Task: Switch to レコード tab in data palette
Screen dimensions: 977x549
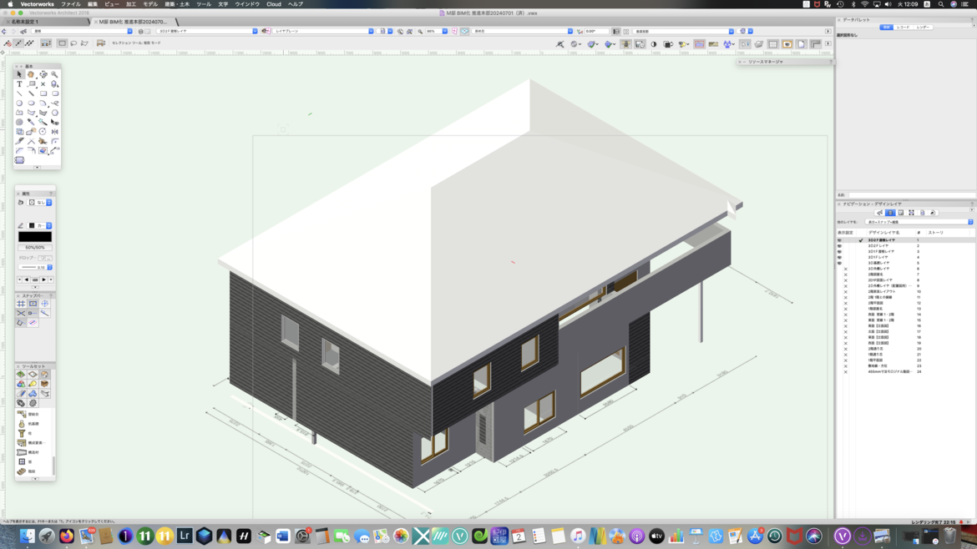Action: [x=904, y=28]
